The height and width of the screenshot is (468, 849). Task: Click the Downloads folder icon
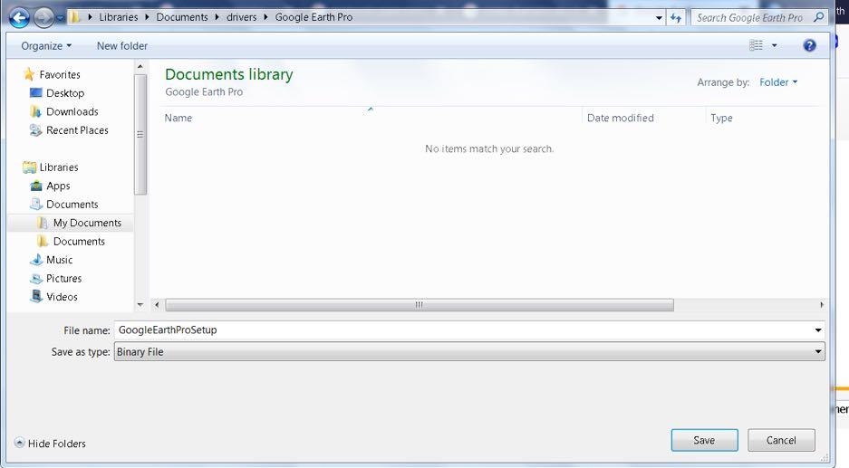pos(35,111)
